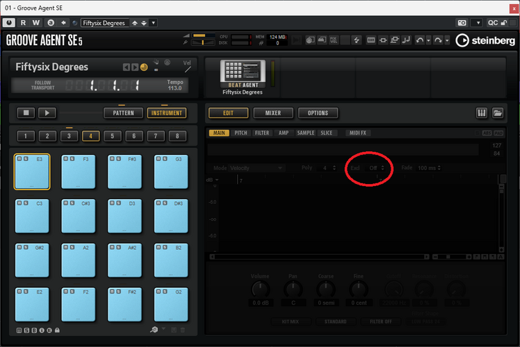Click the Fiftysix Degrees preset name field

click(x=104, y=23)
